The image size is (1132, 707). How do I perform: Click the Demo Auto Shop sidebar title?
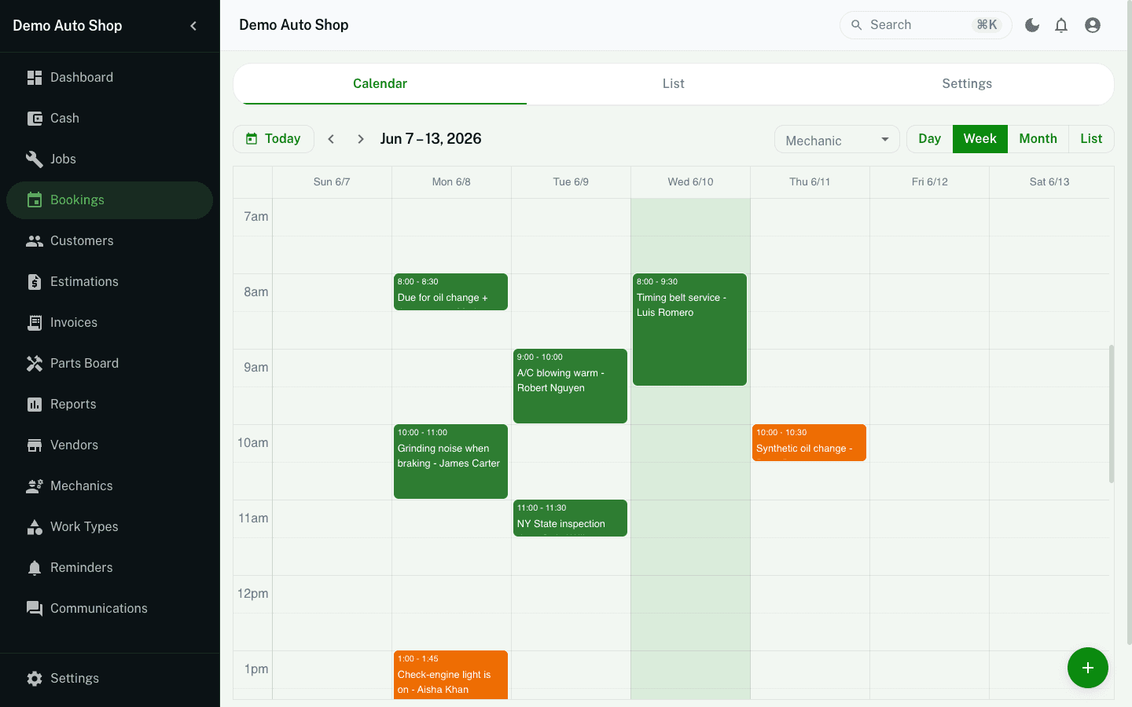(68, 26)
